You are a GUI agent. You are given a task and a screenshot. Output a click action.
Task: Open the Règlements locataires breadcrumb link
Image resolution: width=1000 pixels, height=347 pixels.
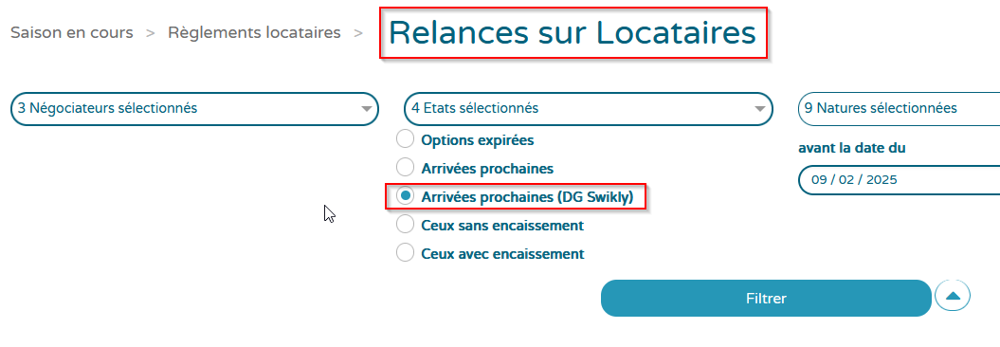coord(254,32)
